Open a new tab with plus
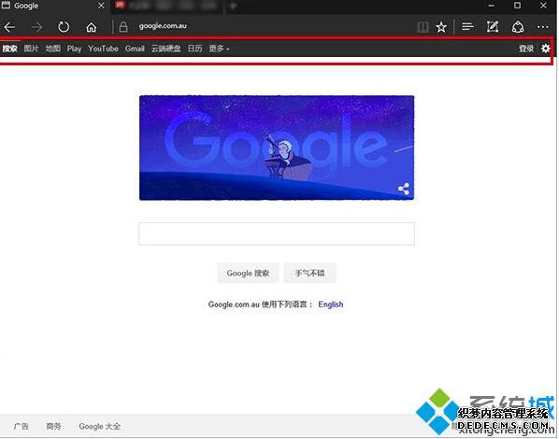 (x=233, y=6)
